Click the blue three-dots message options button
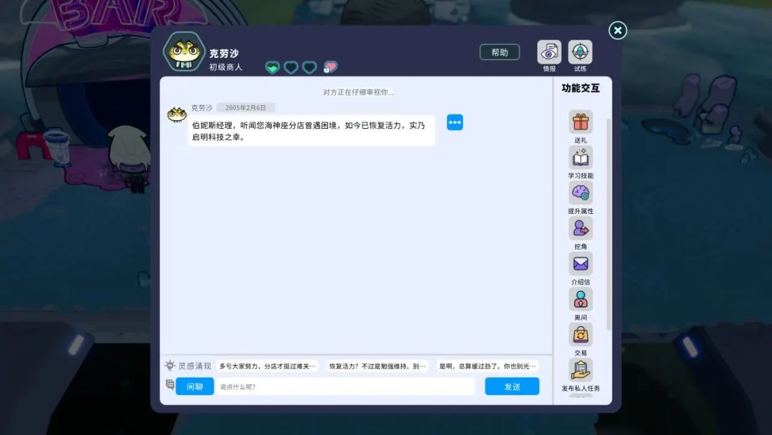Image resolution: width=772 pixels, height=435 pixels. coord(455,122)
